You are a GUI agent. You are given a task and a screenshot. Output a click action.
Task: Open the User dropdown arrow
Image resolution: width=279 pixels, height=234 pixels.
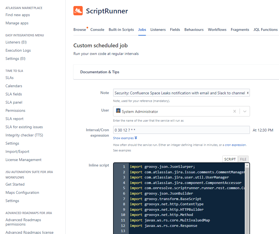point(245,112)
